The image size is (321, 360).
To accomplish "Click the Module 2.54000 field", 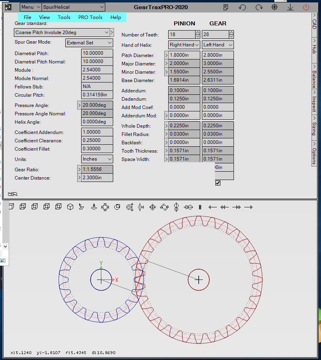I will (97, 70).
